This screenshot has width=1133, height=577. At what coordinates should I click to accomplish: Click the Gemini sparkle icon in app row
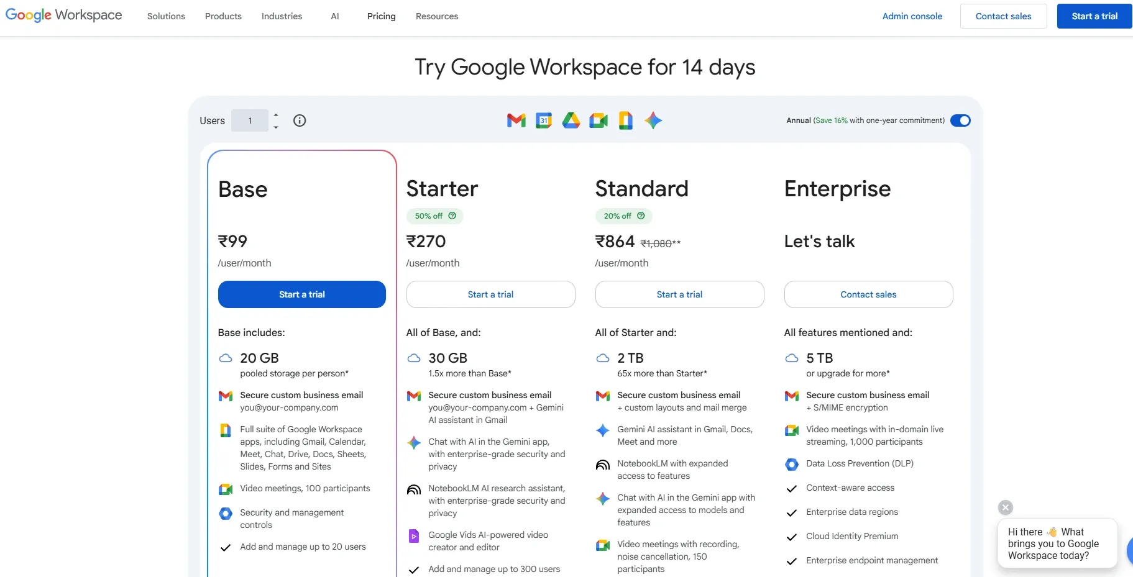(x=653, y=120)
